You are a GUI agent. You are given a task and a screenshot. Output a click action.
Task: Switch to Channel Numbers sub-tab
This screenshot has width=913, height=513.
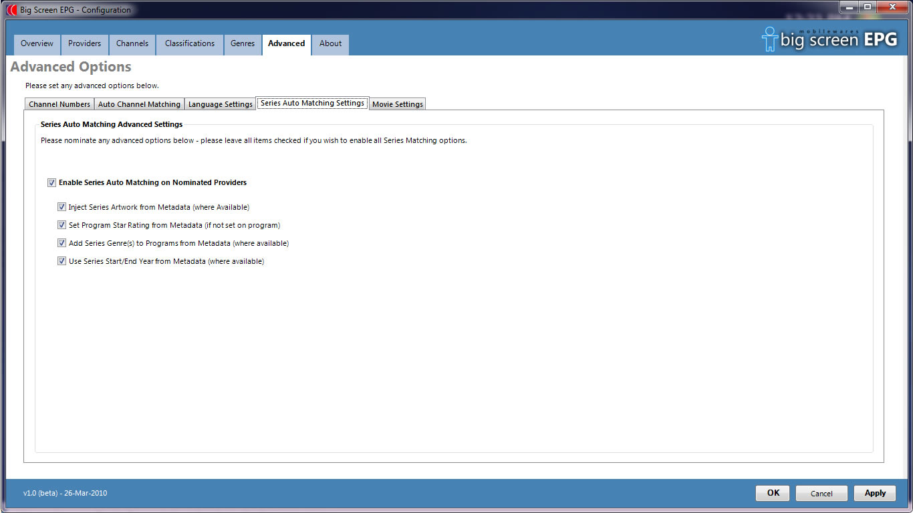[x=59, y=104]
